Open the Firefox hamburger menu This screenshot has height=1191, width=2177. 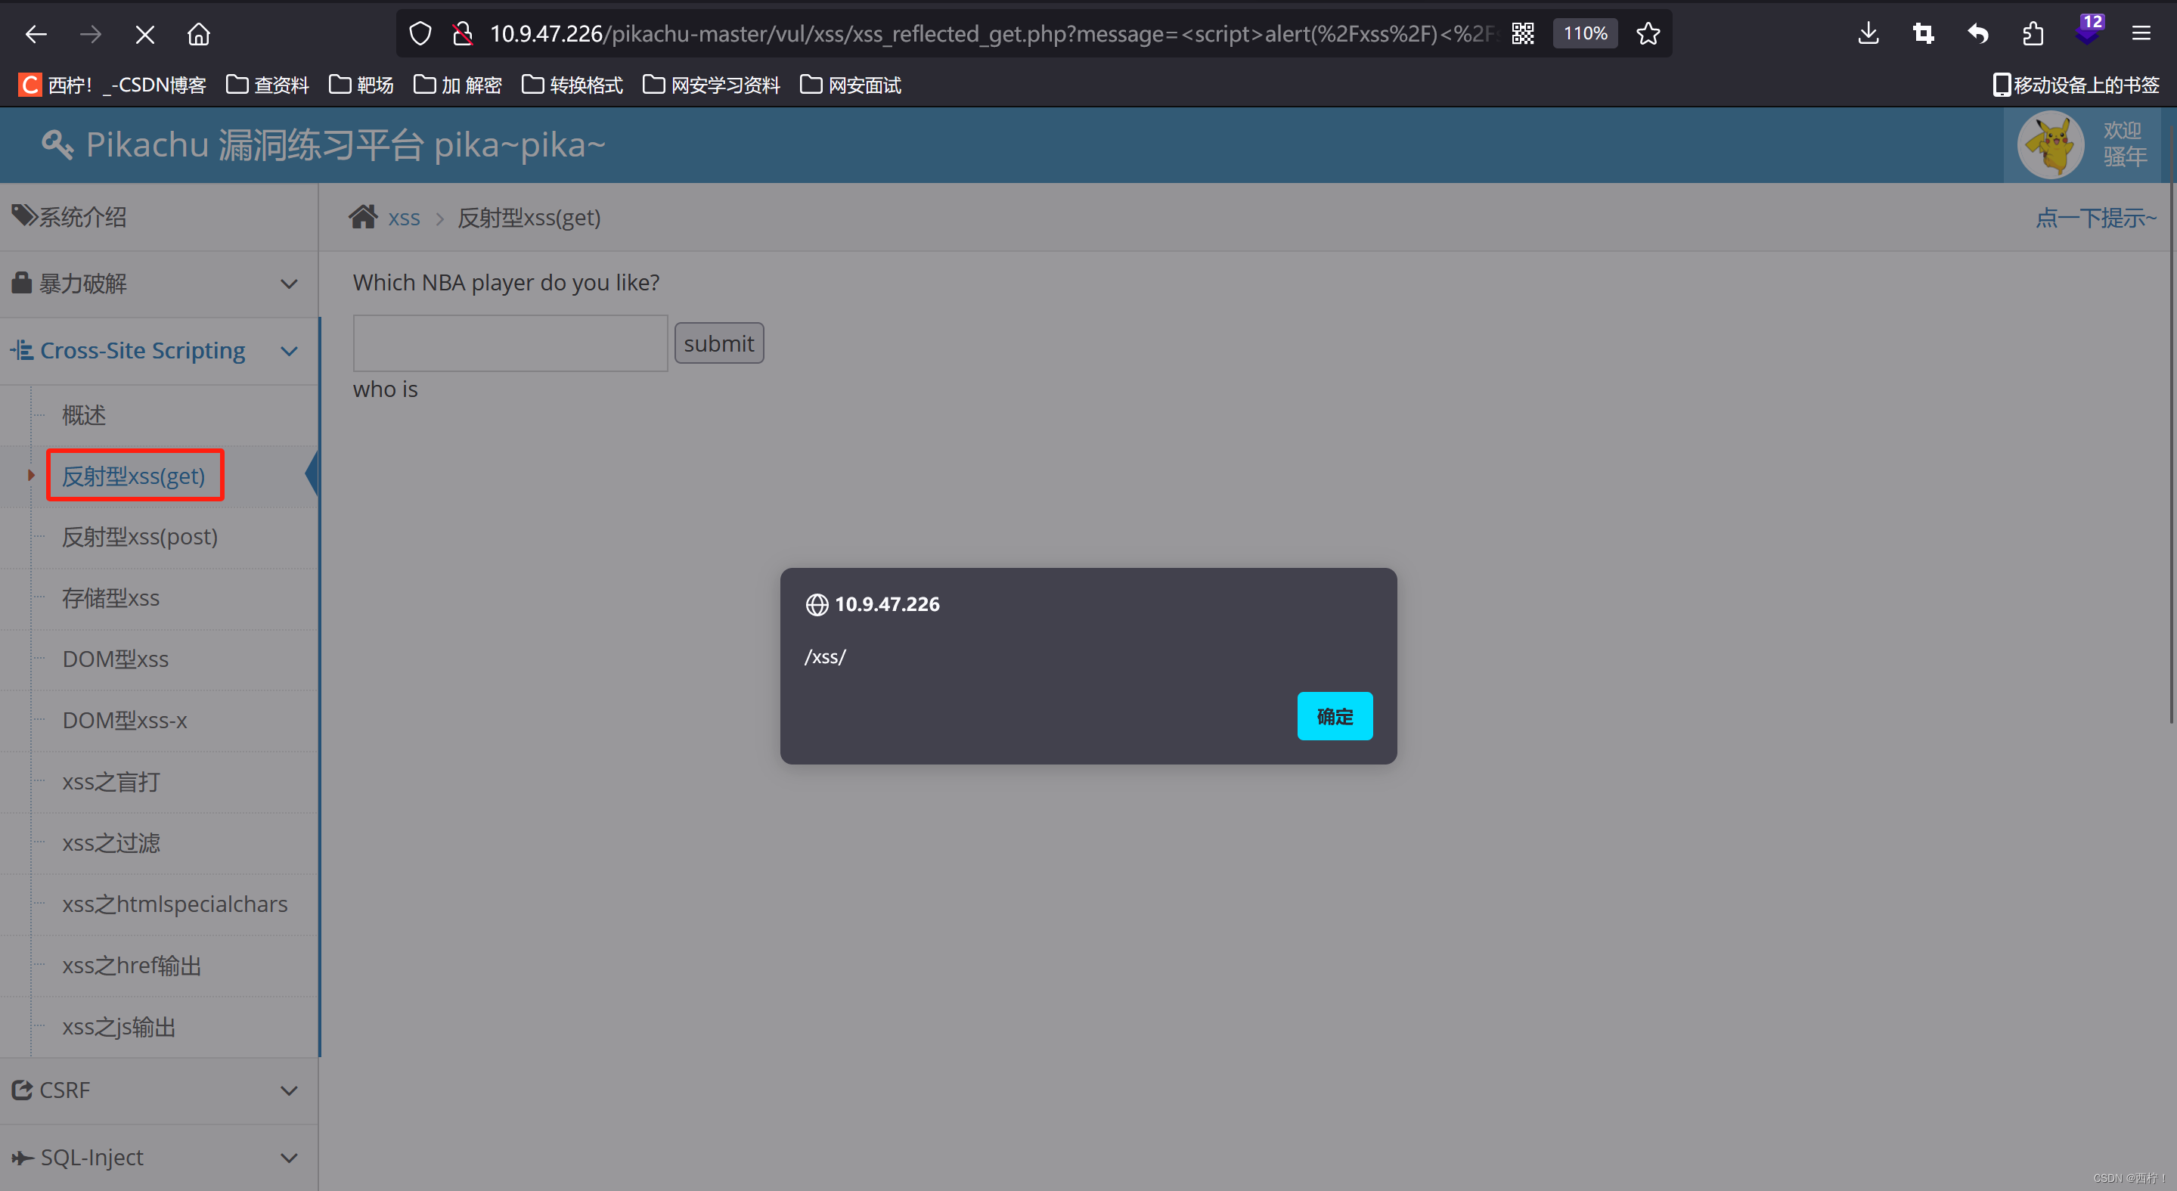(x=2141, y=34)
